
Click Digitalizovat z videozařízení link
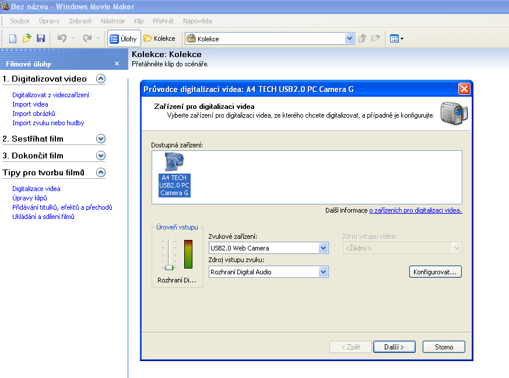[51, 95]
